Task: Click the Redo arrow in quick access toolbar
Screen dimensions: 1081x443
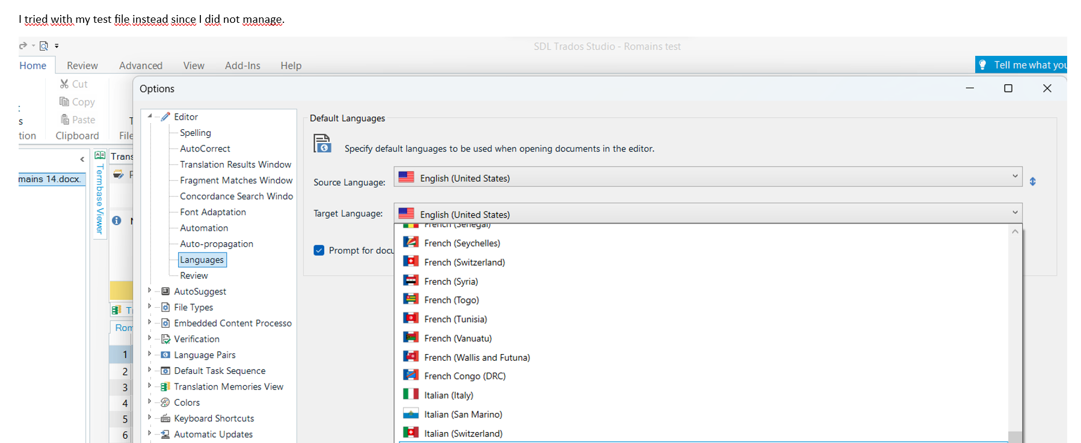Action: click(x=23, y=46)
